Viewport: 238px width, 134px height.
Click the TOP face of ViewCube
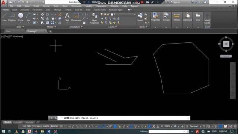pyautogui.click(x=226, y=44)
